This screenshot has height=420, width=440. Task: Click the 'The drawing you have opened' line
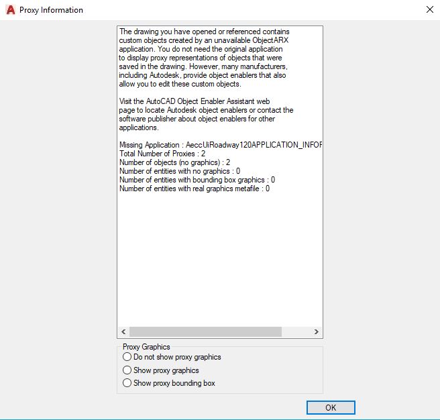pos(205,32)
